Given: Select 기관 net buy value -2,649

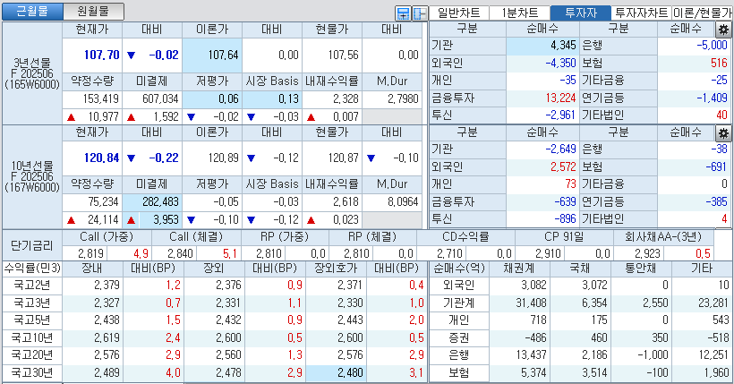Looking at the screenshot, I should click(x=542, y=149).
